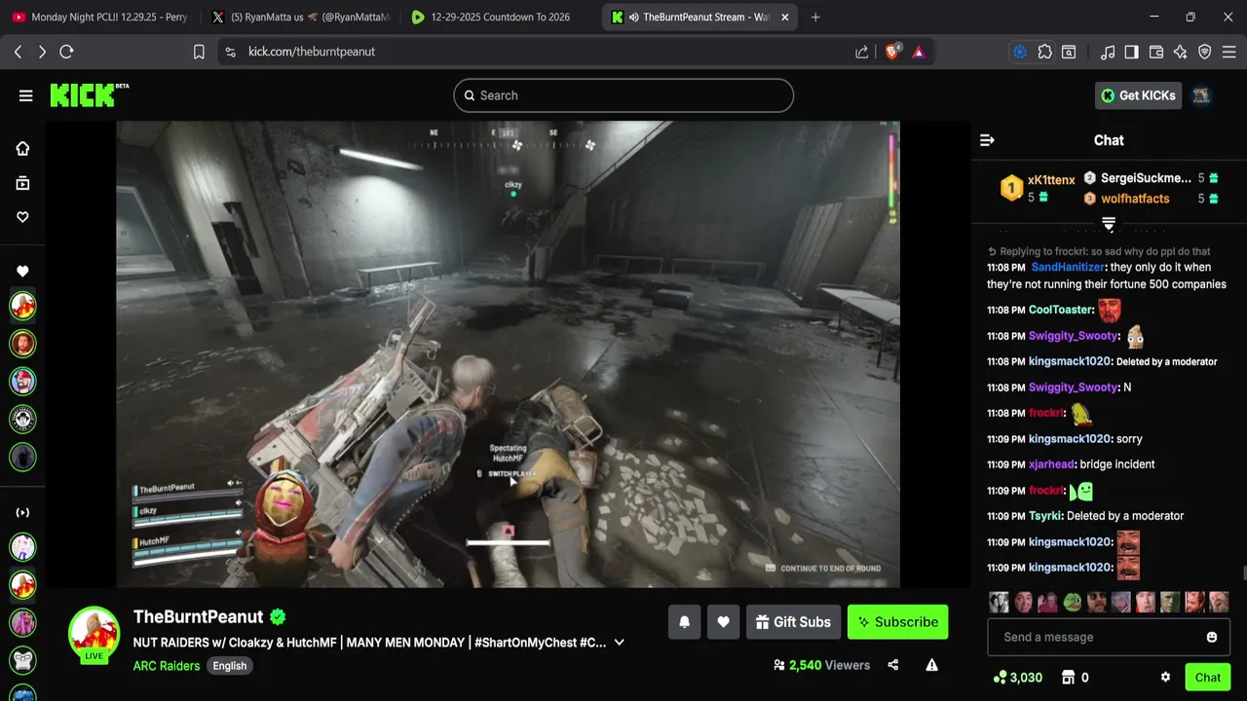Click TheBurntPeanut live avatar
Image resolution: width=1247 pixels, height=701 pixels.
pos(94,635)
